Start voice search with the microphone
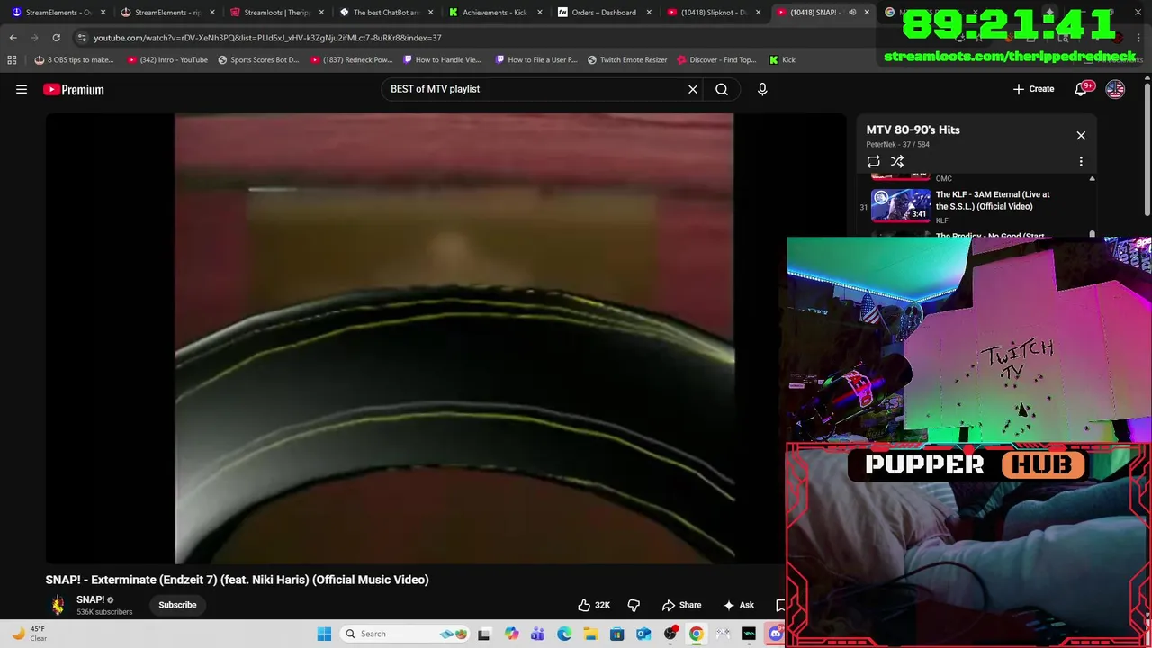 coord(762,89)
